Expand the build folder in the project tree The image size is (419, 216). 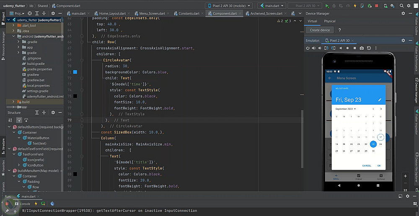[14, 102]
